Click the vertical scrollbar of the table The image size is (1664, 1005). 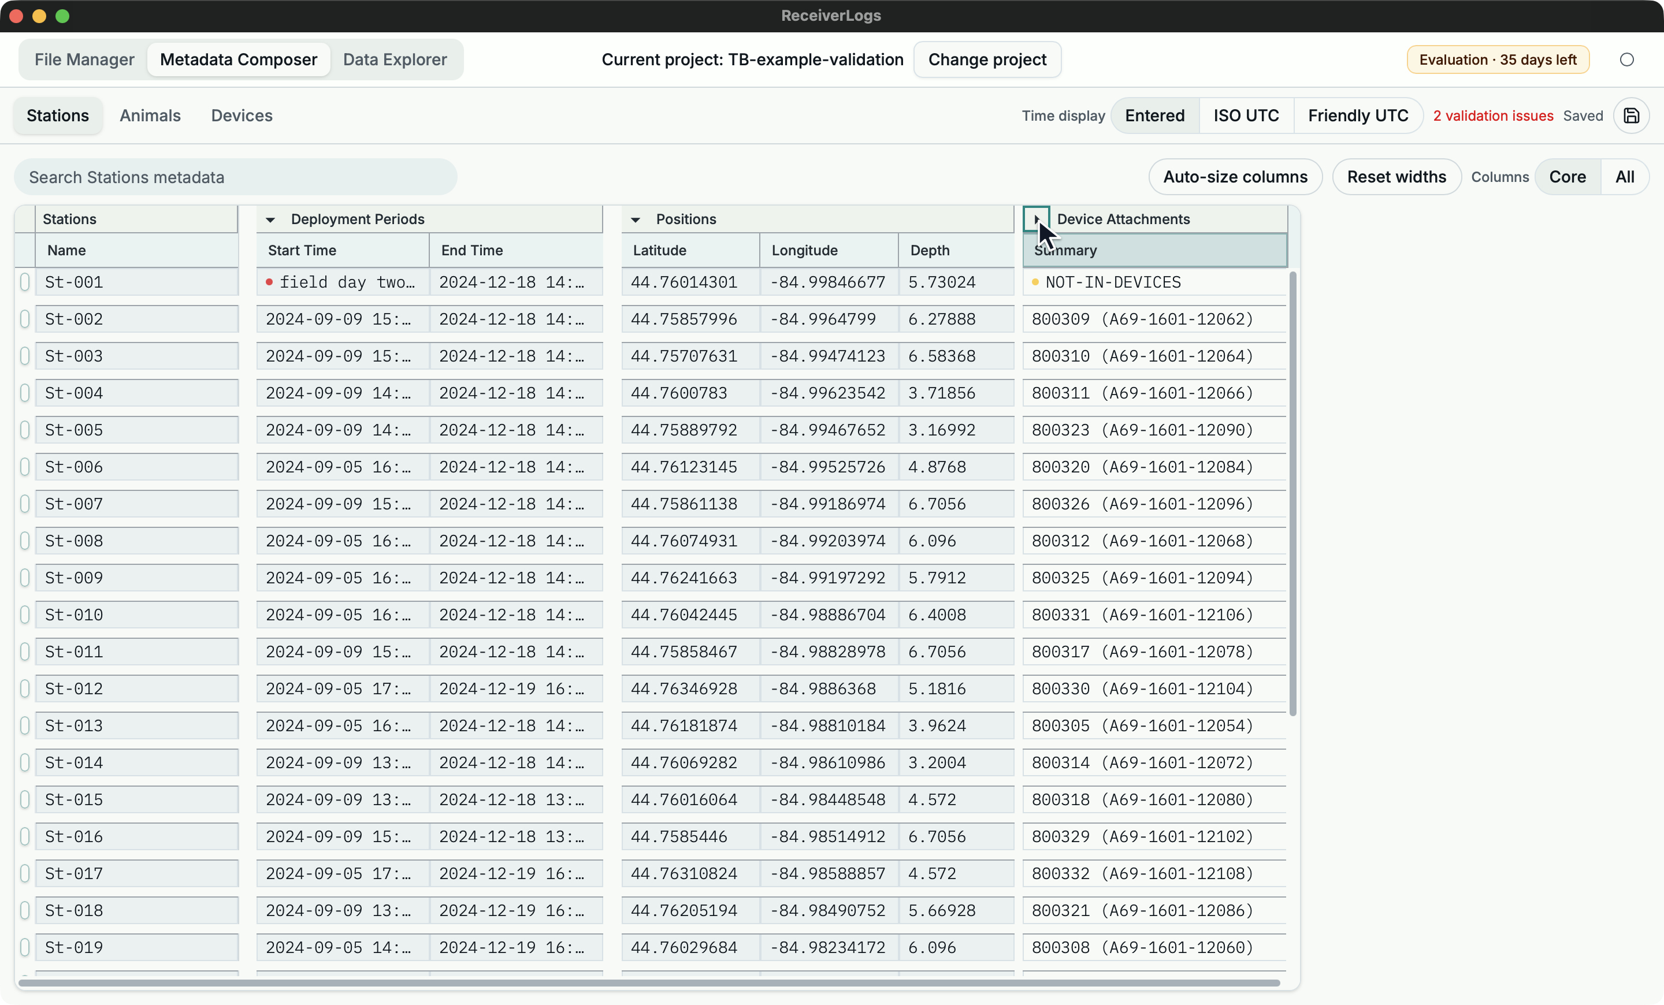(x=1292, y=493)
